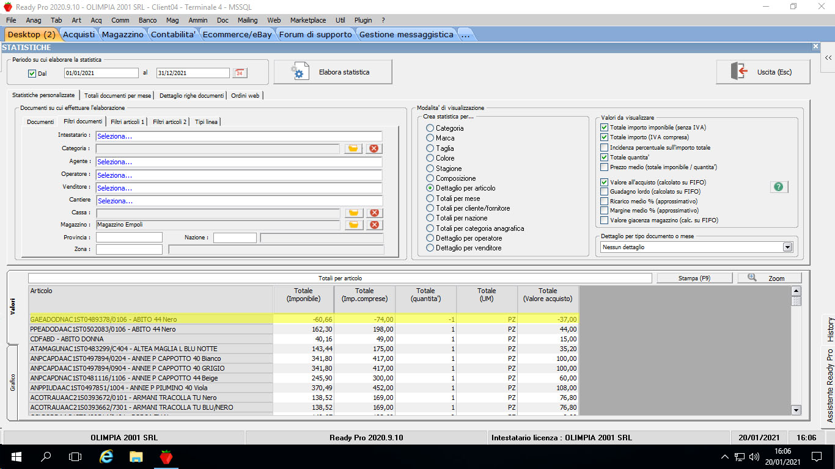Click the Categoria folder browse icon
The width and height of the screenshot is (835, 469).
point(353,148)
